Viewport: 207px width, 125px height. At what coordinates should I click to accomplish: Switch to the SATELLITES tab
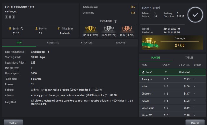pyautogui.click(x=53, y=43)
